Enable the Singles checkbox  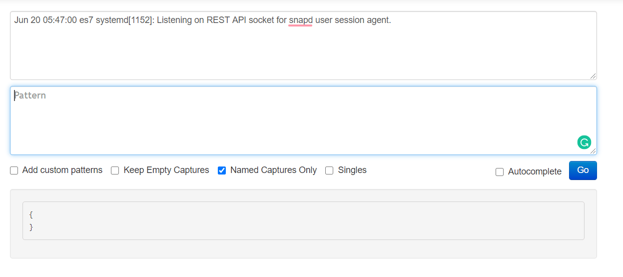(329, 170)
